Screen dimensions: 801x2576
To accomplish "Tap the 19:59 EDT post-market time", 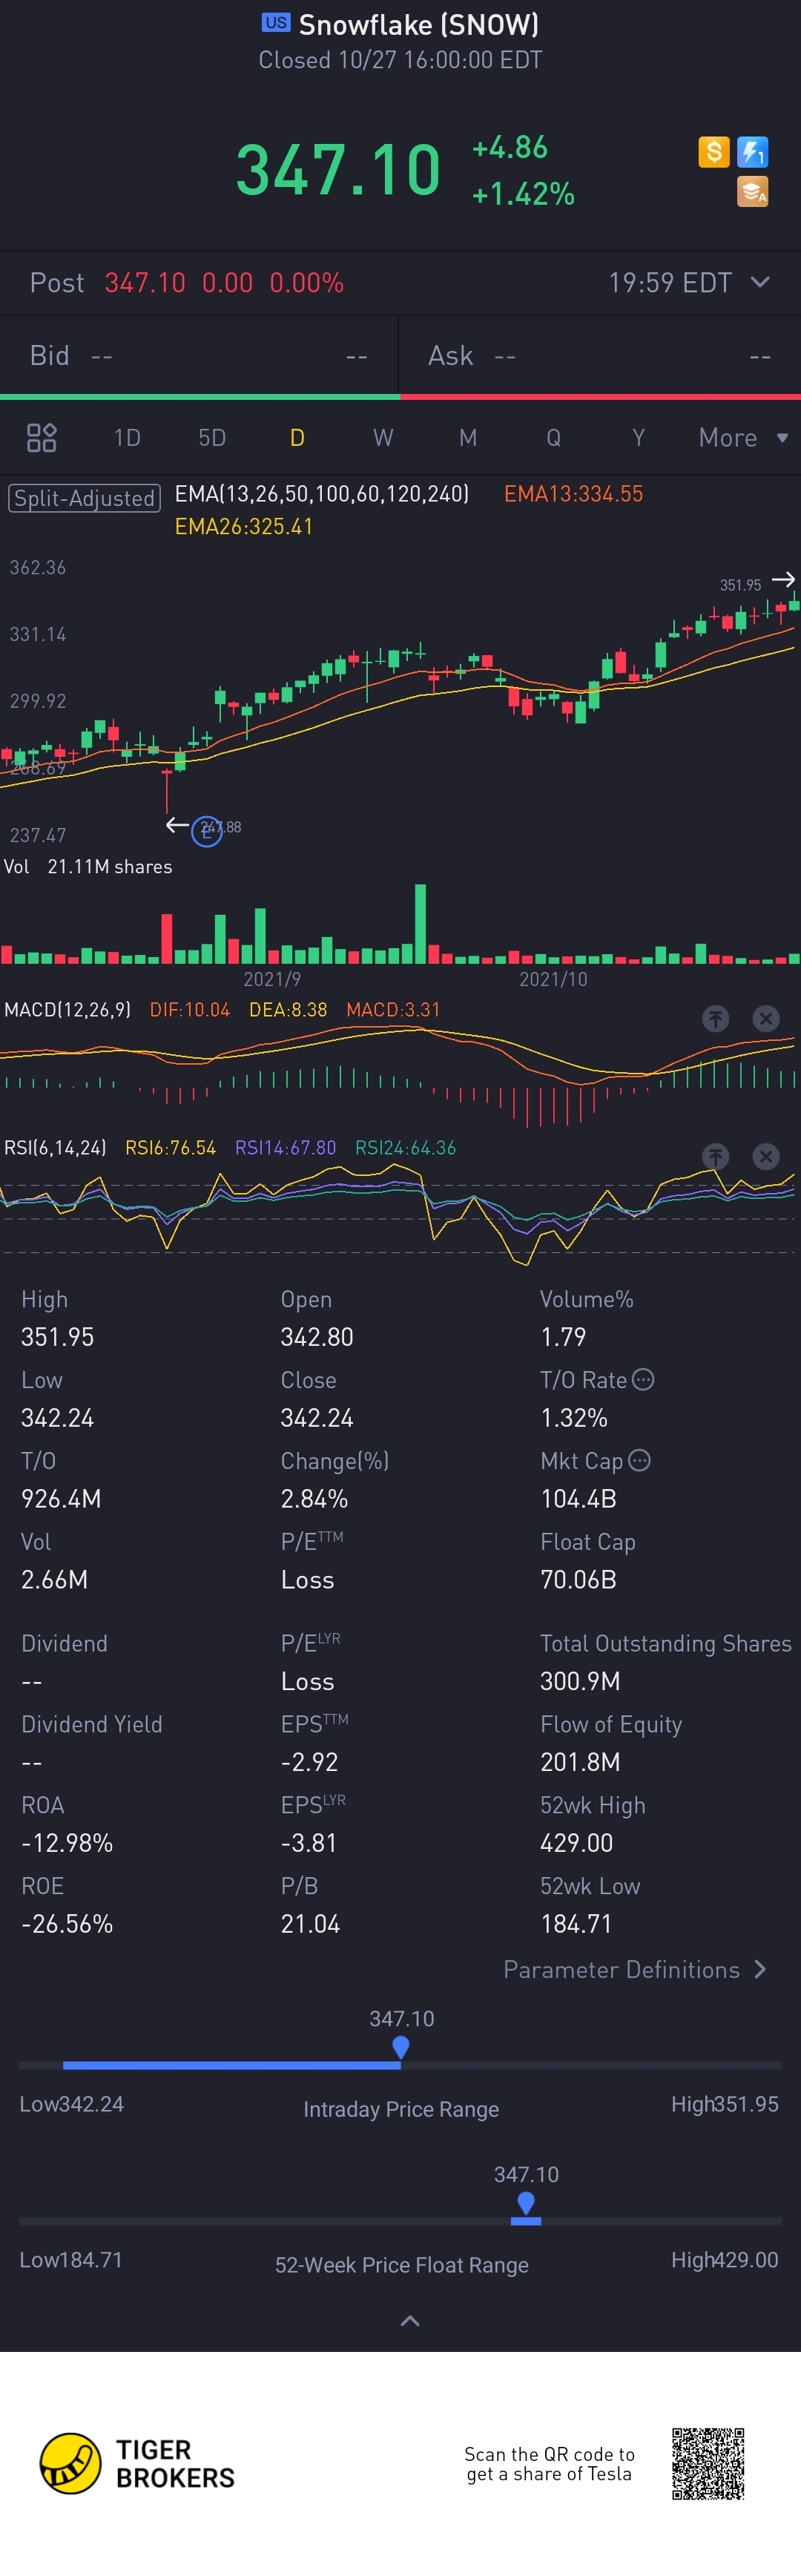I will tap(670, 282).
